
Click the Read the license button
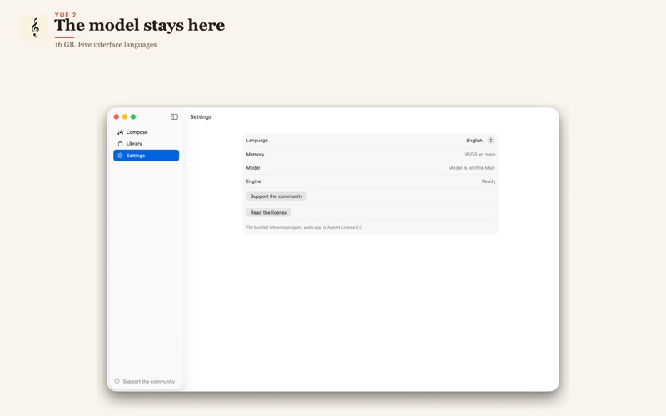(x=268, y=212)
